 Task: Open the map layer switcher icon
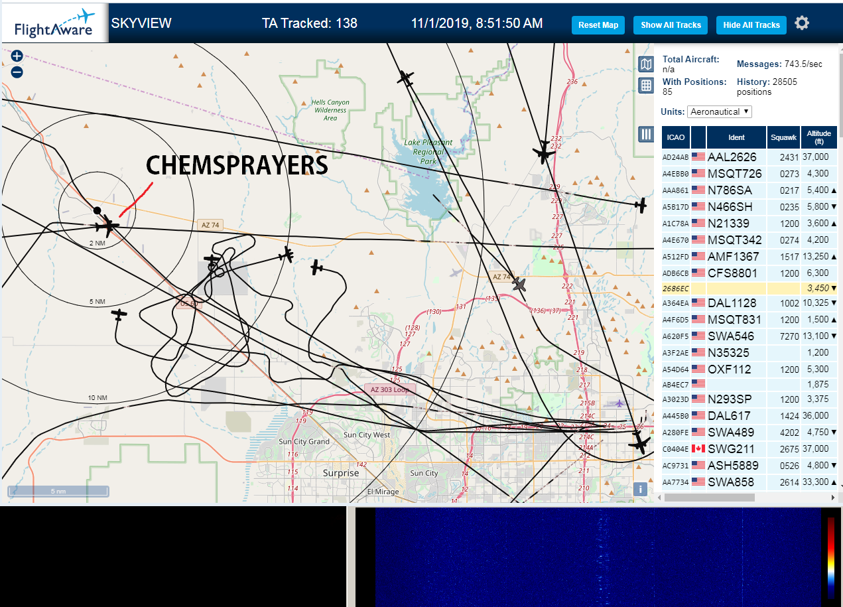[646, 64]
